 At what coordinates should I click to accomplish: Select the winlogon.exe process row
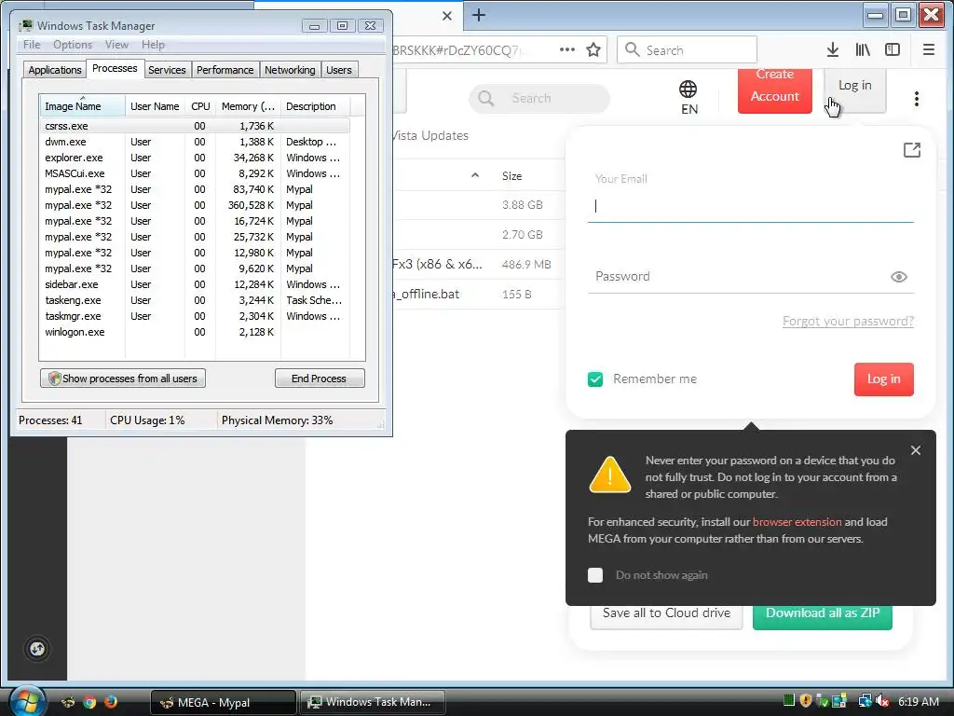coord(195,332)
